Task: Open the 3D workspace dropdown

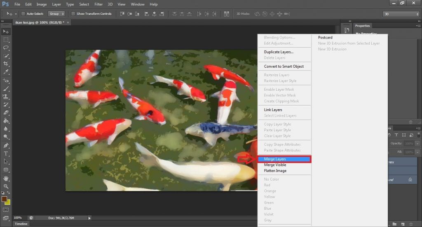Action: (401, 14)
